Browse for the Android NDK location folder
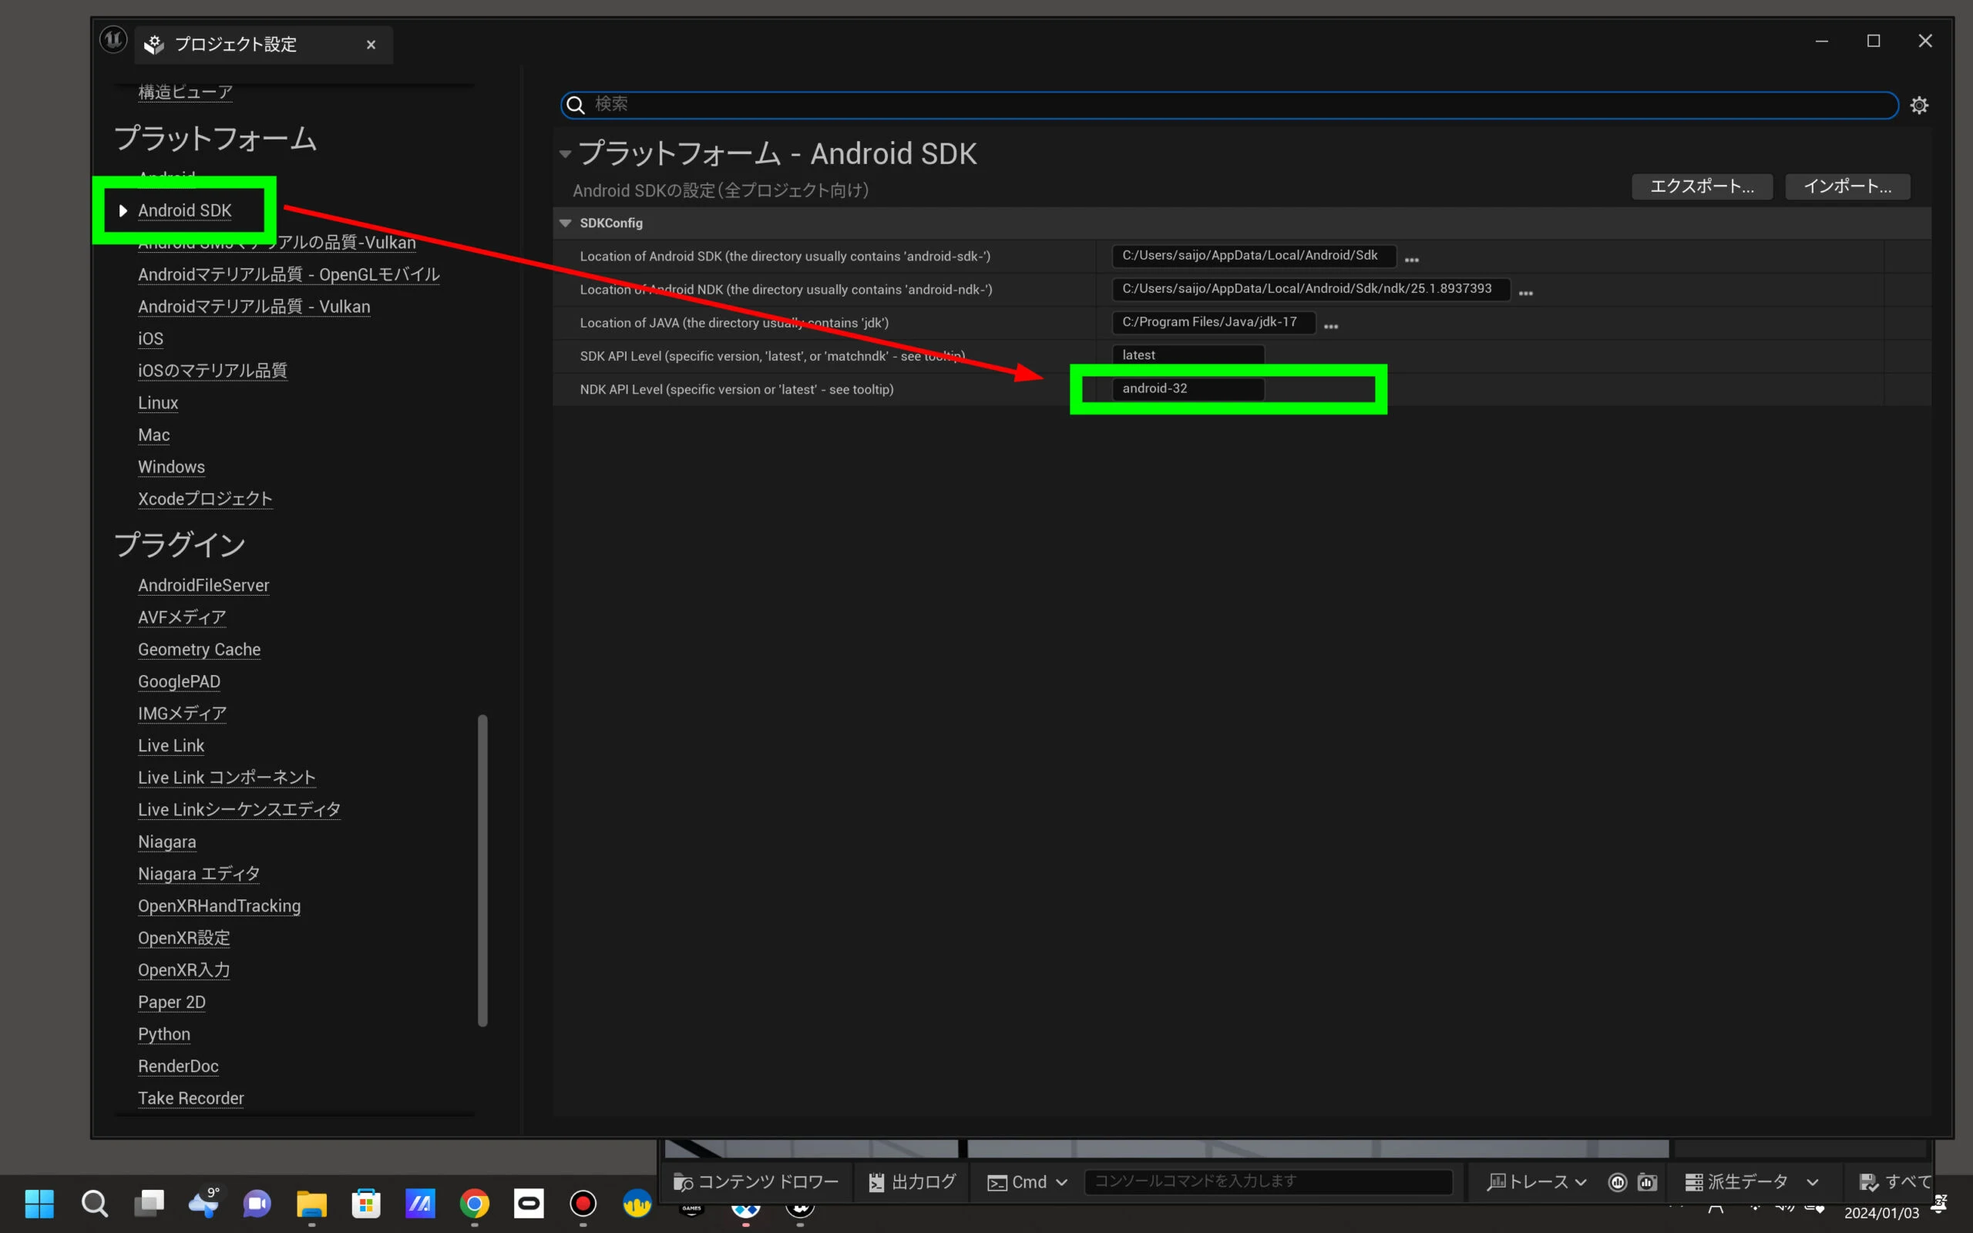The width and height of the screenshot is (1973, 1233). [x=1525, y=293]
